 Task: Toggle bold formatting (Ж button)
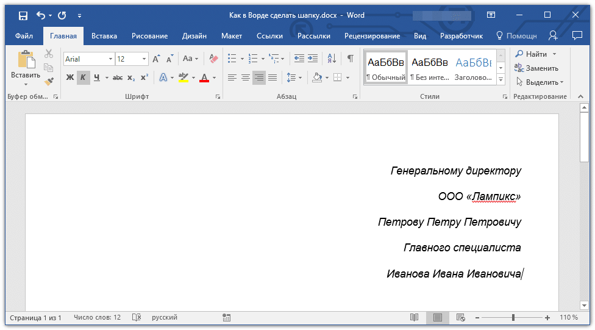(x=69, y=77)
